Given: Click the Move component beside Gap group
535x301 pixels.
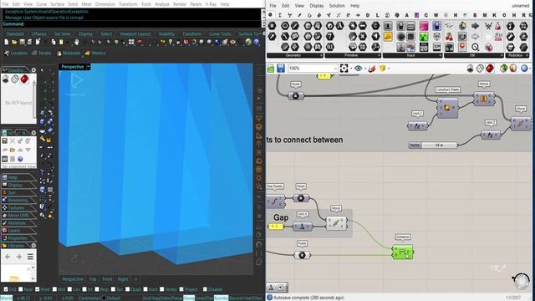Looking at the screenshot, I should coord(336,223).
